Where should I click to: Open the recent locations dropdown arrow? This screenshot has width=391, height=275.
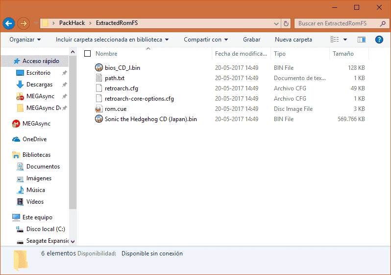click(x=36, y=23)
